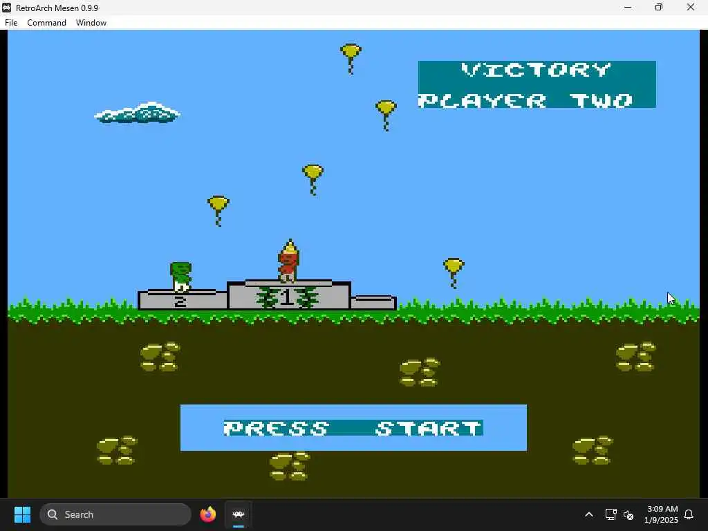Open the Command menu
This screenshot has width=708, height=531.
point(46,23)
